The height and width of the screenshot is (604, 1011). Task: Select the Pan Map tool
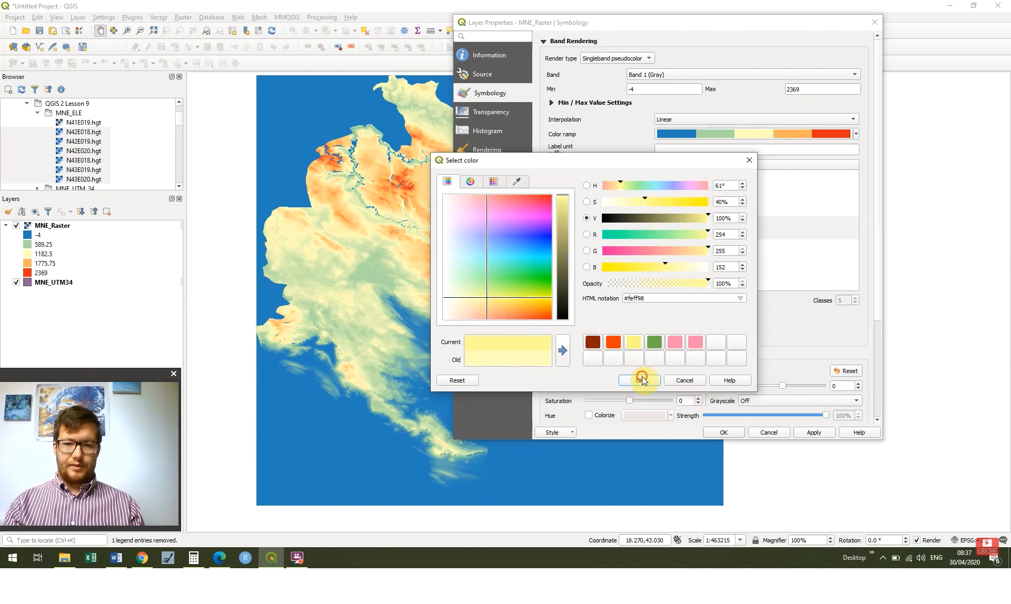click(x=100, y=31)
